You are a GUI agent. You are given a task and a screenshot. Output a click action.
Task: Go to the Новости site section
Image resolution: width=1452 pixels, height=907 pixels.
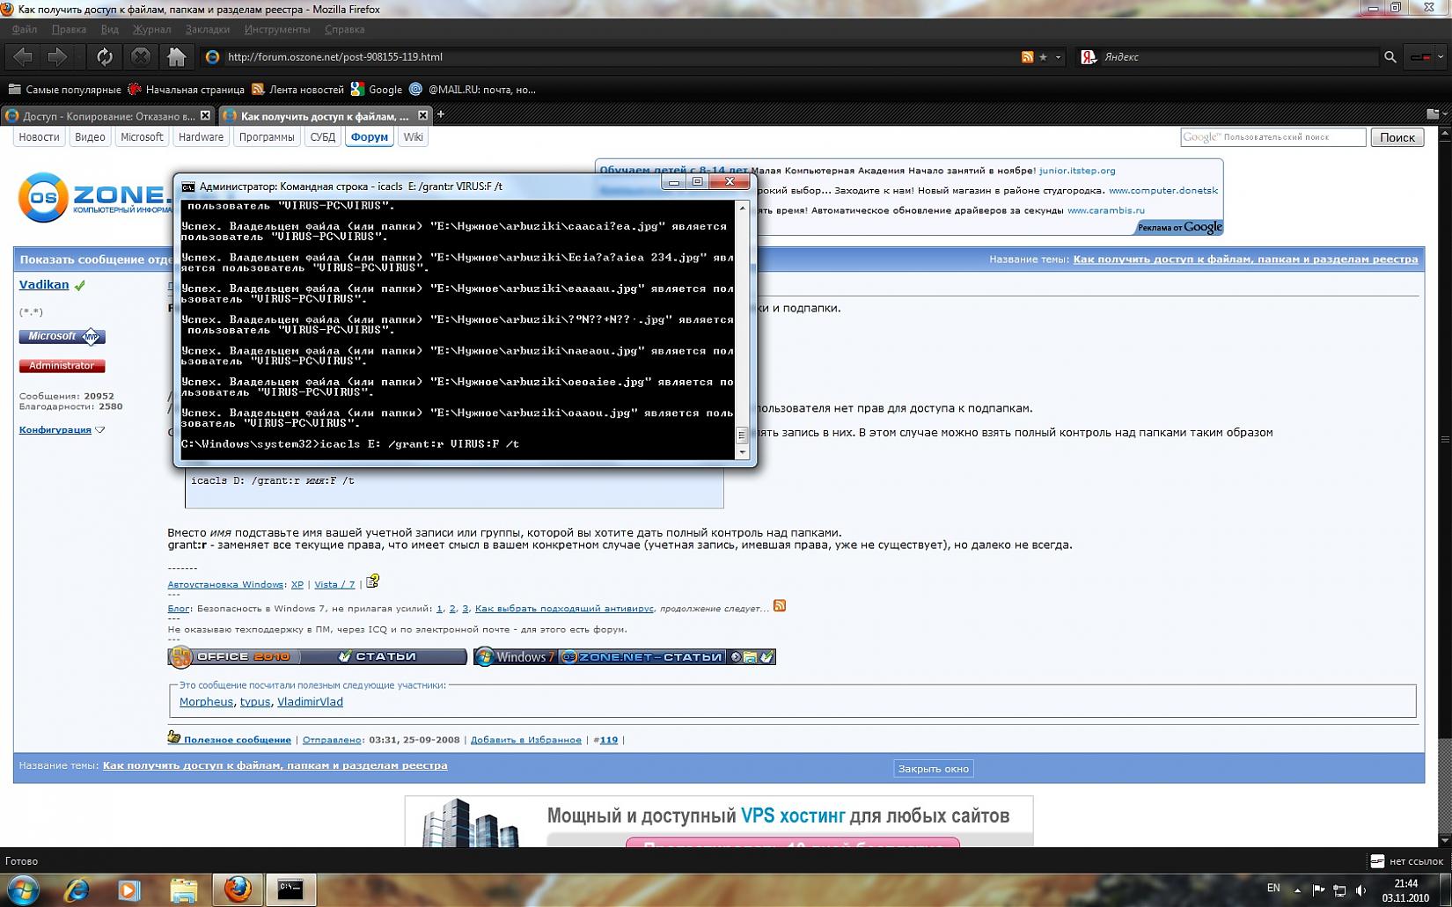pos(39,137)
